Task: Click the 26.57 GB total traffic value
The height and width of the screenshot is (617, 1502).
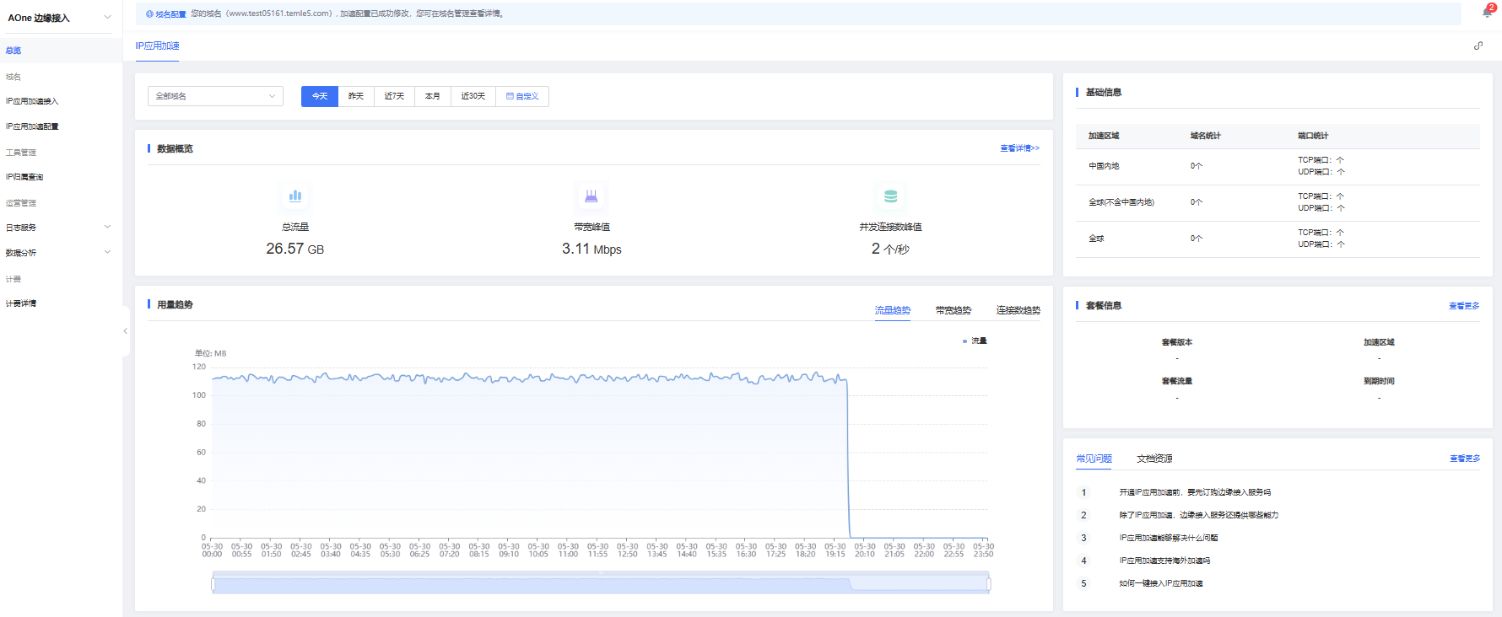Action: tap(295, 249)
